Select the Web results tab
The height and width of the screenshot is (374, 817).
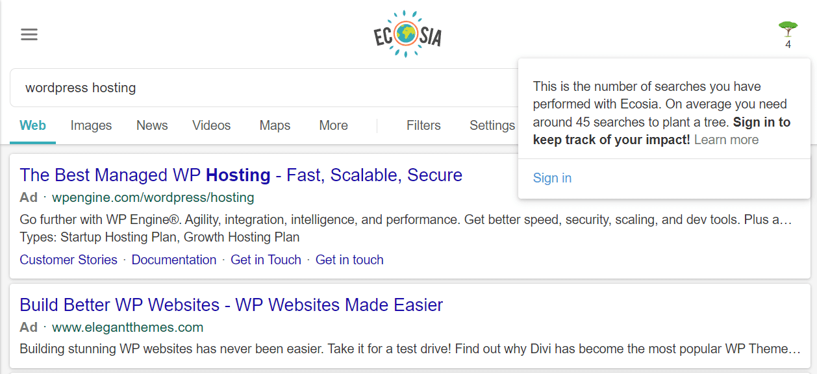click(x=32, y=125)
